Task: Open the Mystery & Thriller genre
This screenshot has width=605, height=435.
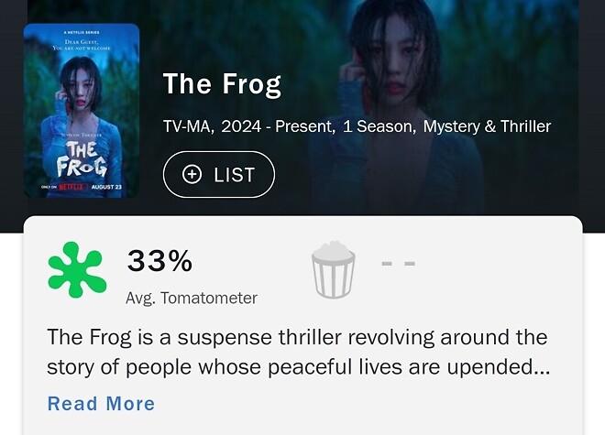Action: [488, 126]
